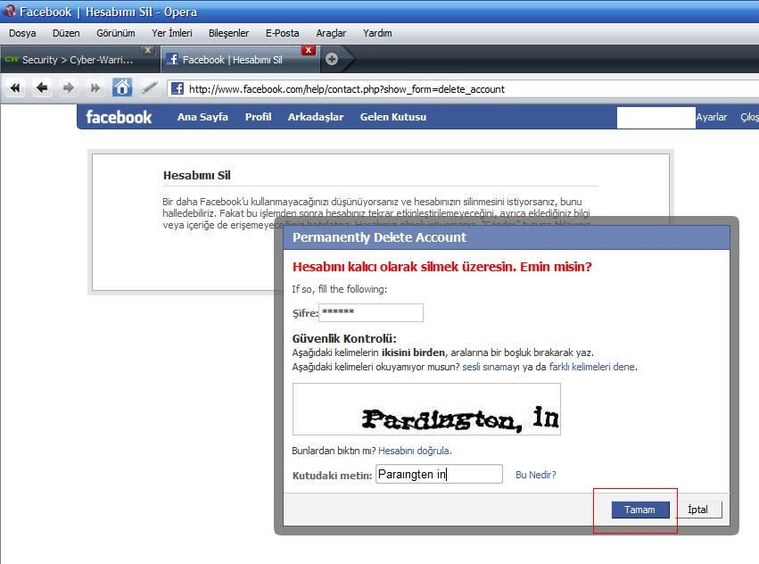Viewport: 759px width, 564px height.
Task: Click the fast forward navigation button
Action: point(95,88)
